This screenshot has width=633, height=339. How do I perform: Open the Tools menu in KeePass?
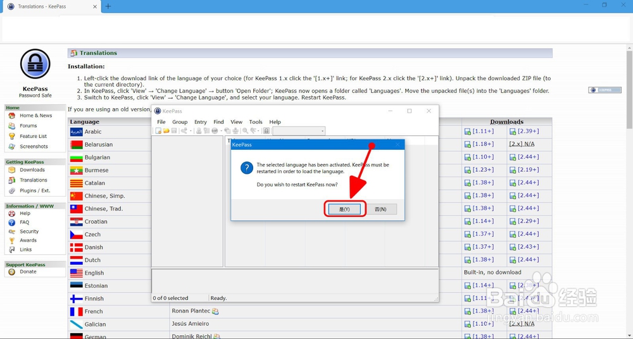click(256, 122)
